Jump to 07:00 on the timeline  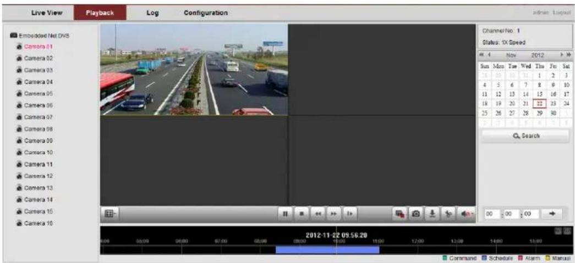click(x=221, y=242)
